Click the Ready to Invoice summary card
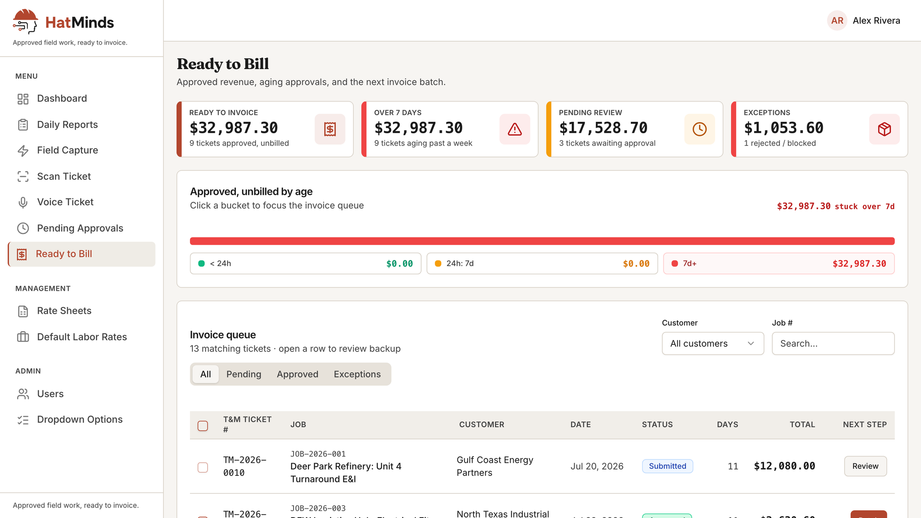 [265, 129]
